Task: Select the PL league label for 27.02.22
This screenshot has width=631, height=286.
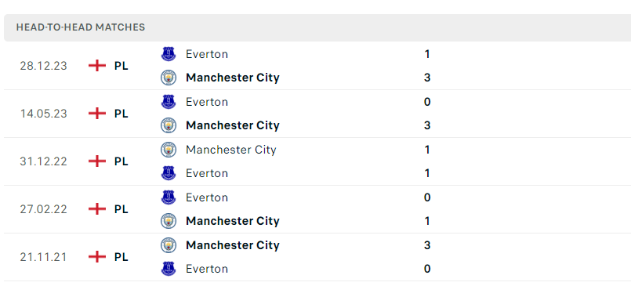Action: pyautogui.click(x=121, y=209)
